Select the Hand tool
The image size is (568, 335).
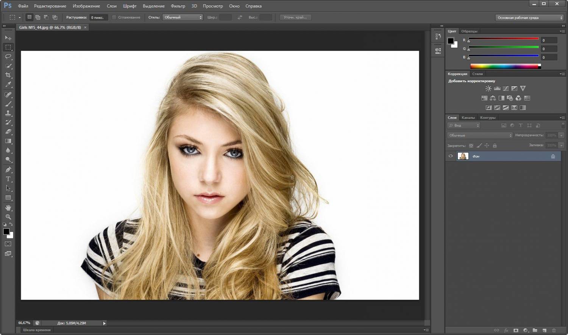coord(8,208)
